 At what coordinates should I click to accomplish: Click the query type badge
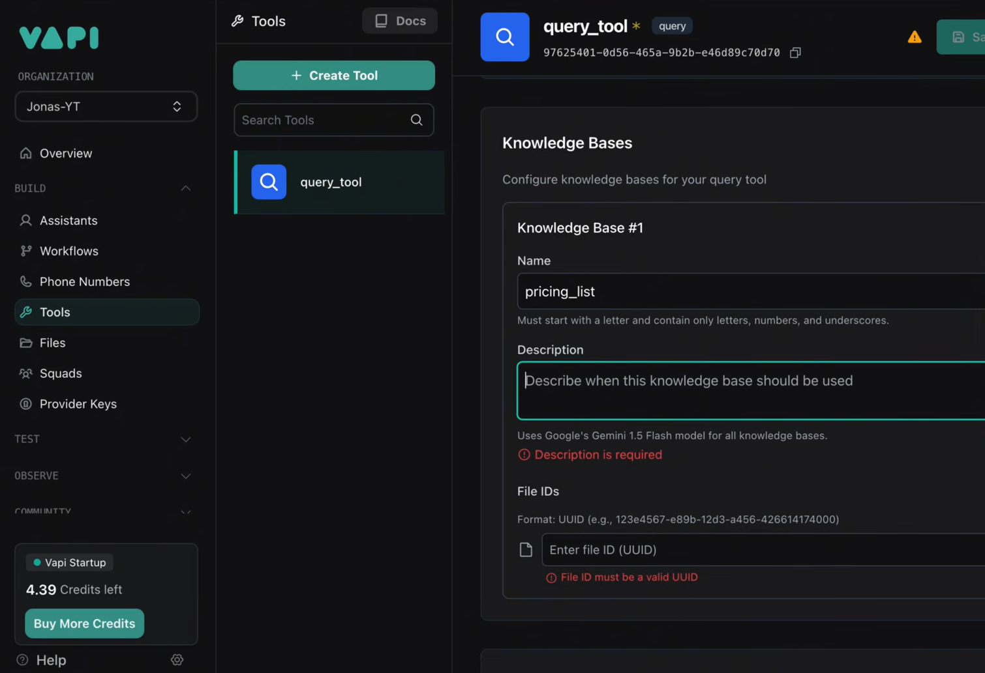click(672, 26)
